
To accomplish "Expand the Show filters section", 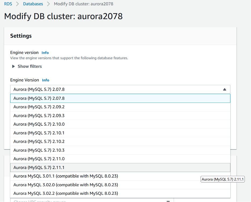I will pyautogui.click(x=27, y=66).
